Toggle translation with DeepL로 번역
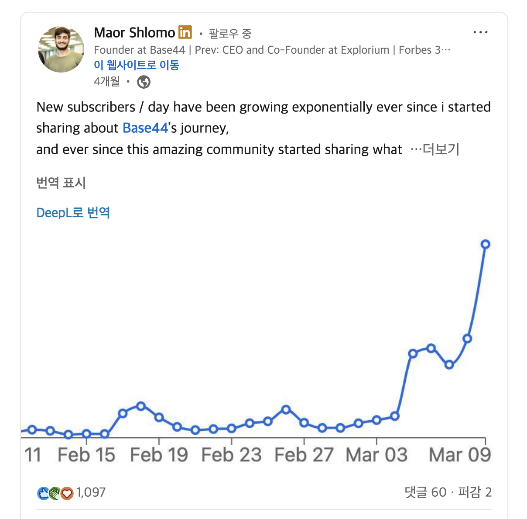This screenshot has height=519, width=527. [72, 212]
